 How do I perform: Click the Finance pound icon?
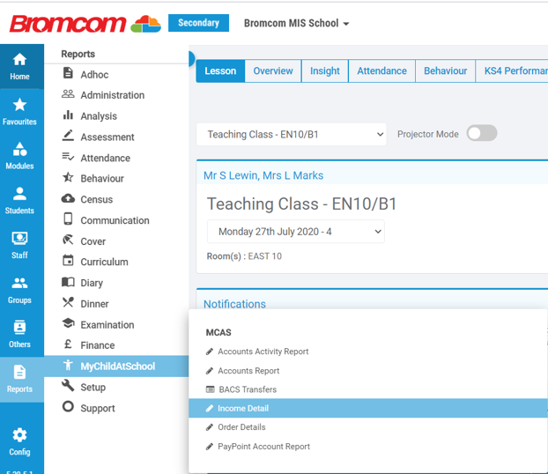tap(68, 344)
